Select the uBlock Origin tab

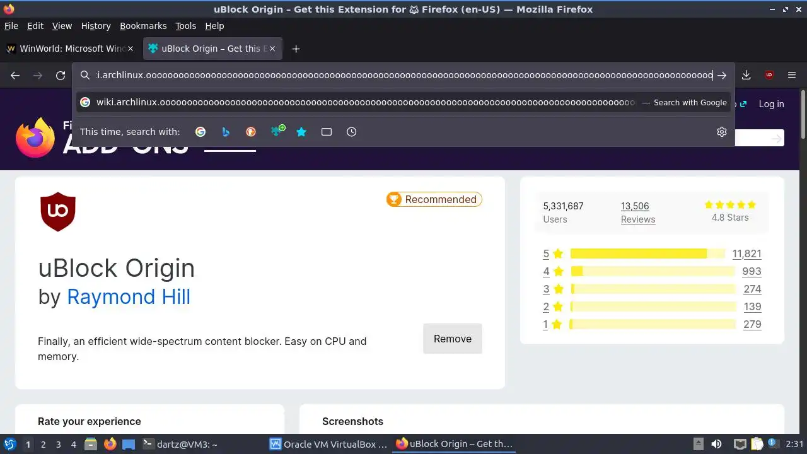pos(212,49)
